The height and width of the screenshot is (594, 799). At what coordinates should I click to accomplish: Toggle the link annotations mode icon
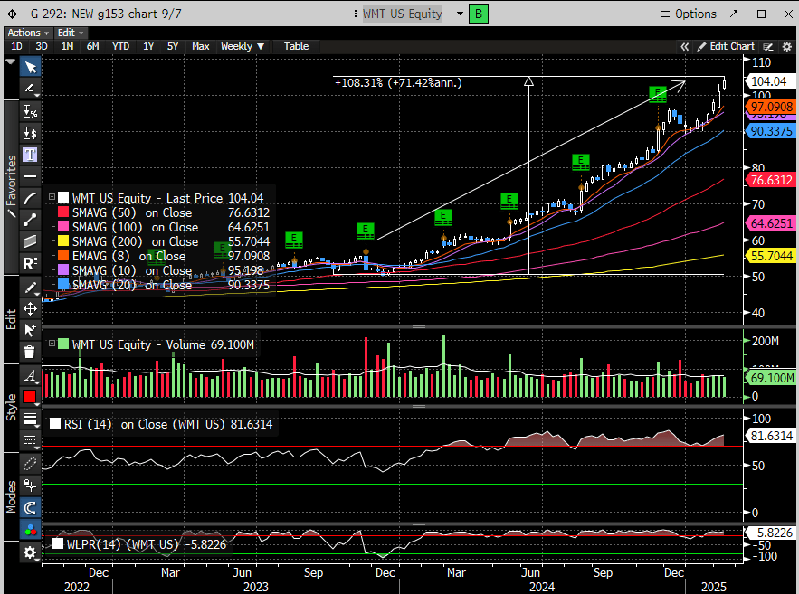point(30,464)
